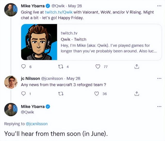Like jc Nilsson's tweet with 36 likes
The height and width of the screenshot is (141, 165).
tap(97, 94)
